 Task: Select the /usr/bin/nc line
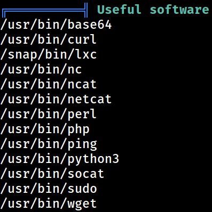point(41,69)
